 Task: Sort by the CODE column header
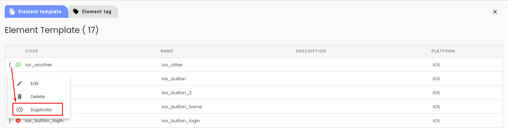[x=32, y=51]
